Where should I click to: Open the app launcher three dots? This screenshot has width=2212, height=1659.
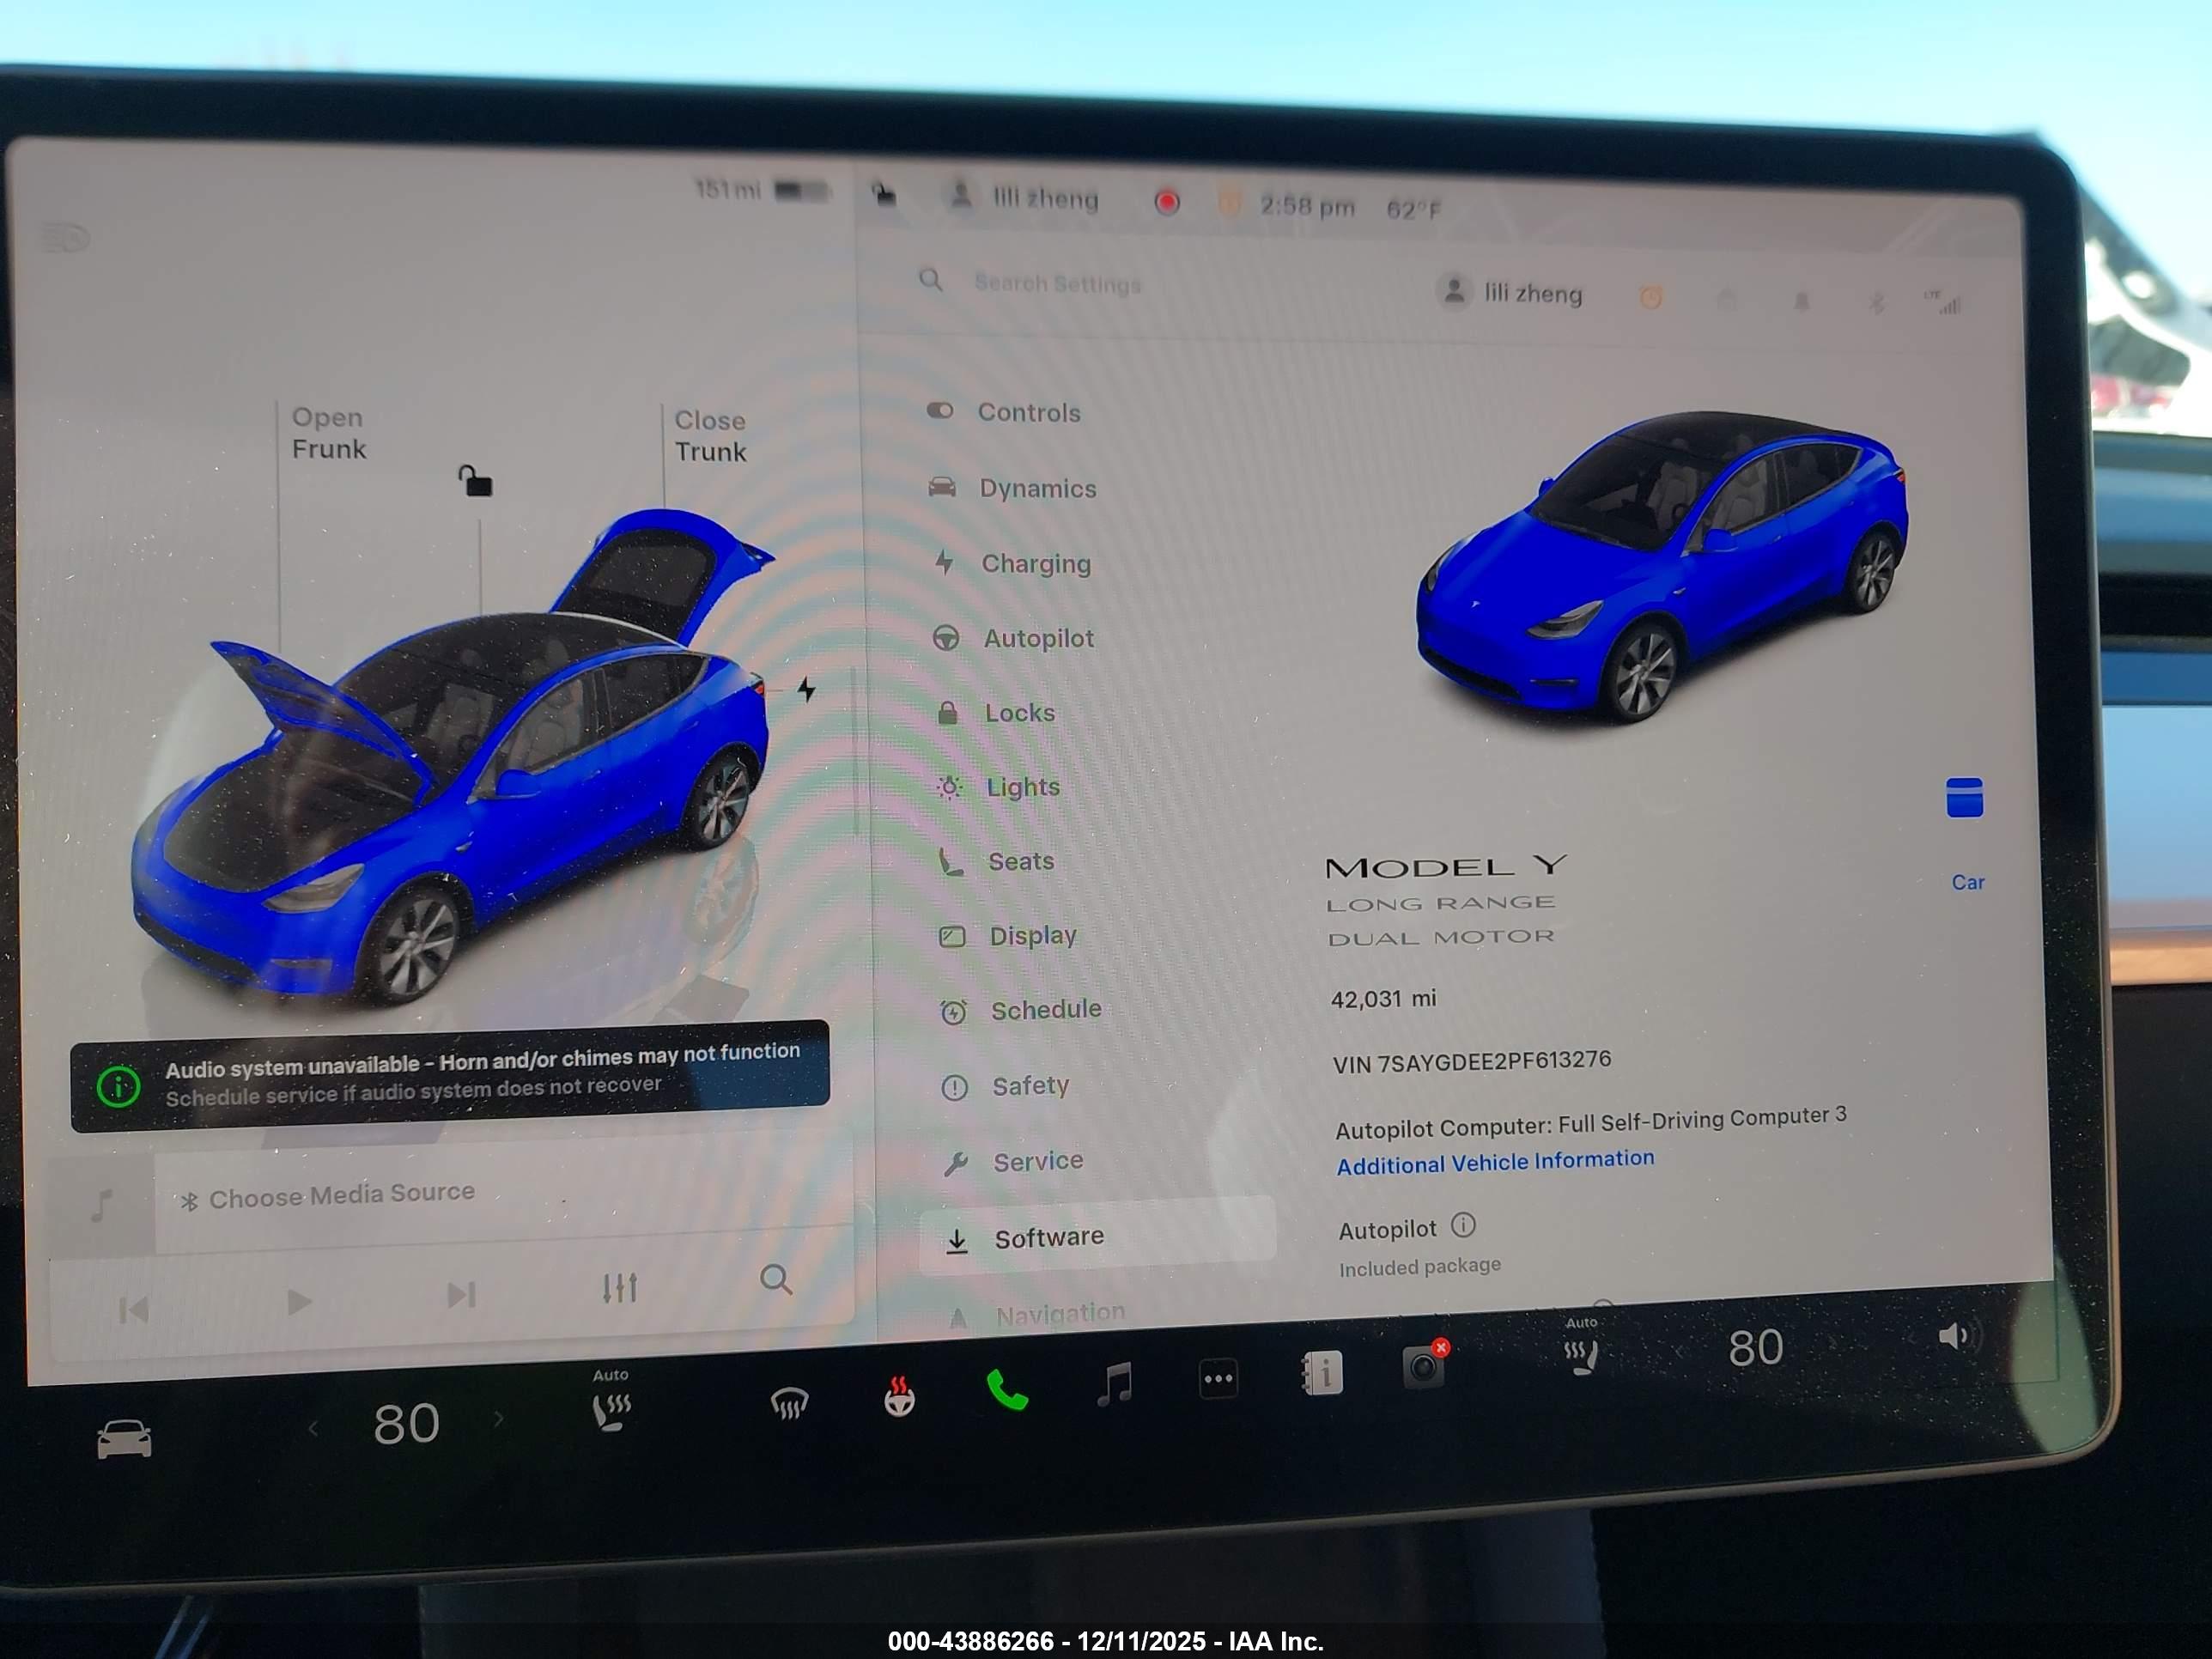click(x=1218, y=1379)
